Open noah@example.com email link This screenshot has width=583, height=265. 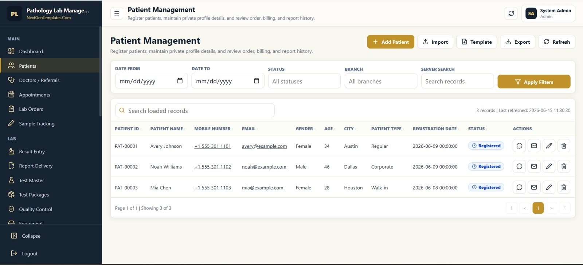coord(264,167)
